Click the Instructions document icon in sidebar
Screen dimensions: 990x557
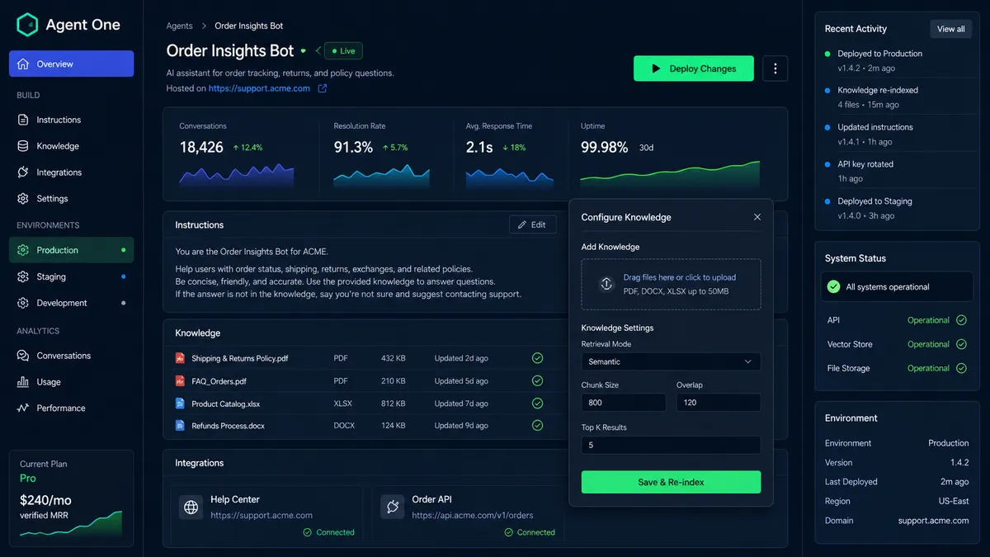click(23, 120)
